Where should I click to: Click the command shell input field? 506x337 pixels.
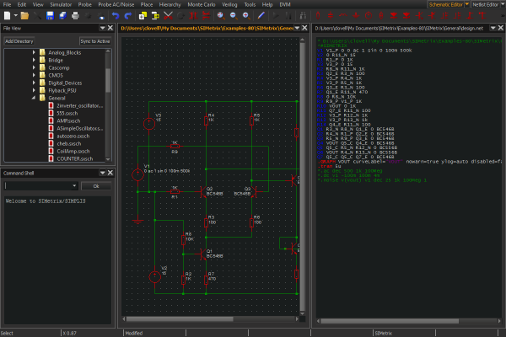tap(38, 185)
